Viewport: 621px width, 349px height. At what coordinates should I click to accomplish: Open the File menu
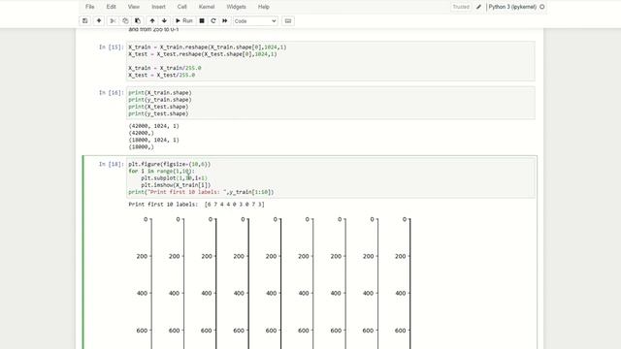[90, 7]
